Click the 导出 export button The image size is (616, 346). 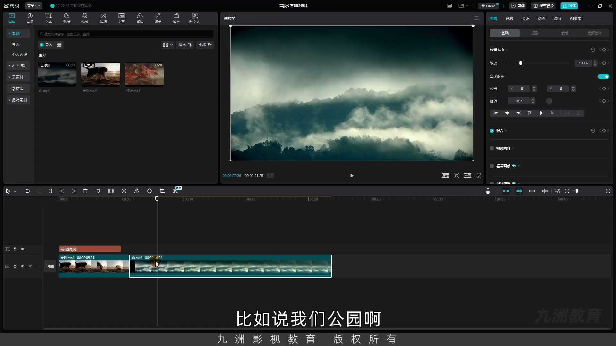(569, 6)
